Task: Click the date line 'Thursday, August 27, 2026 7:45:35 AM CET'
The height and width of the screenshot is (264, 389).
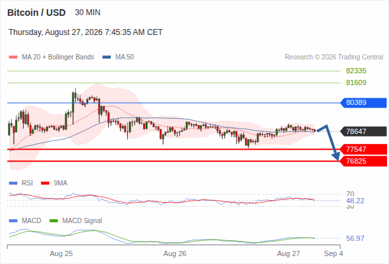Action: pyautogui.click(x=86, y=32)
